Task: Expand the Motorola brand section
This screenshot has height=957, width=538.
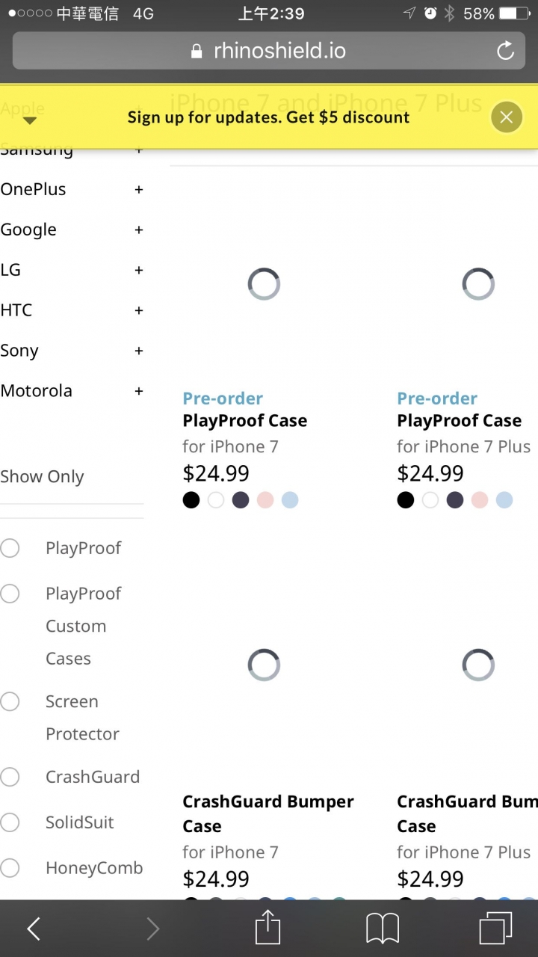Action: coord(138,391)
